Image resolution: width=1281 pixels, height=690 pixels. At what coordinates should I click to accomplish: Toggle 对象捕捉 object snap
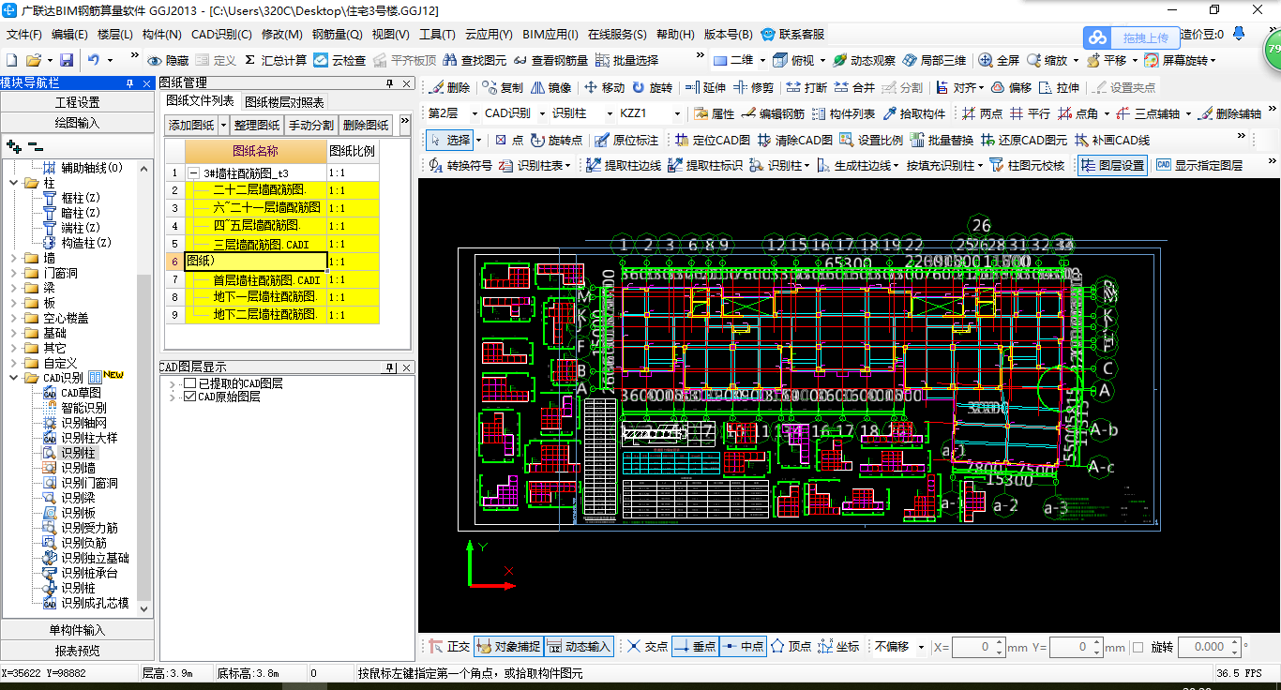pyautogui.click(x=508, y=646)
